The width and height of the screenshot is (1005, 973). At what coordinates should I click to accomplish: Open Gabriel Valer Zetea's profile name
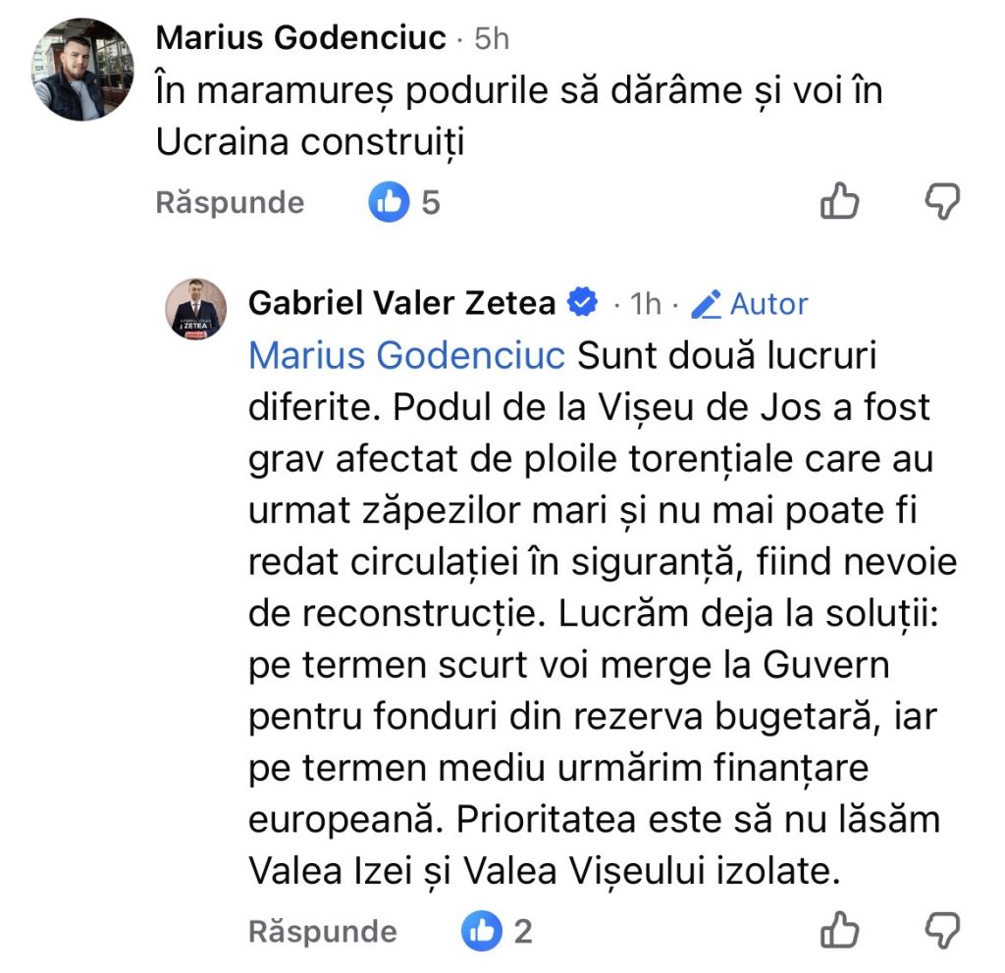tap(402, 304)
